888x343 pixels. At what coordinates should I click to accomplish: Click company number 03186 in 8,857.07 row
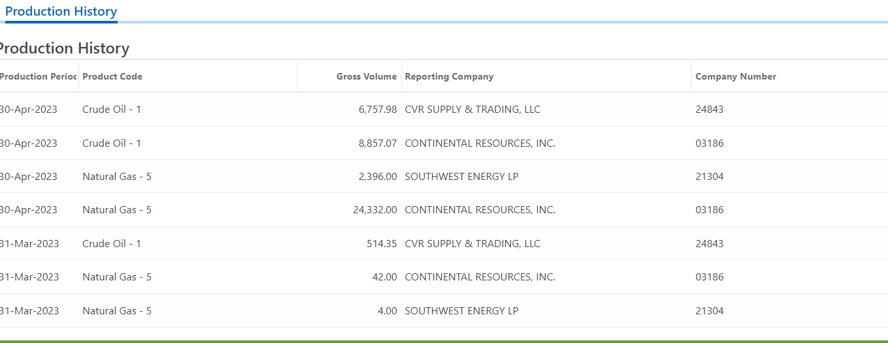[710, 143]
